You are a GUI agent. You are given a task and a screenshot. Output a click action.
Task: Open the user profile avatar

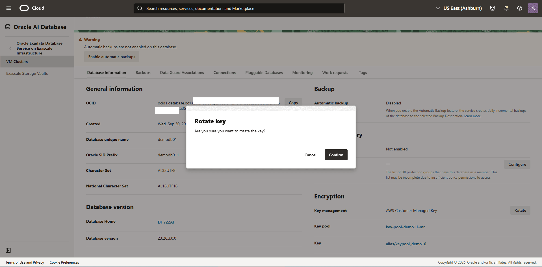coord(533,8)
